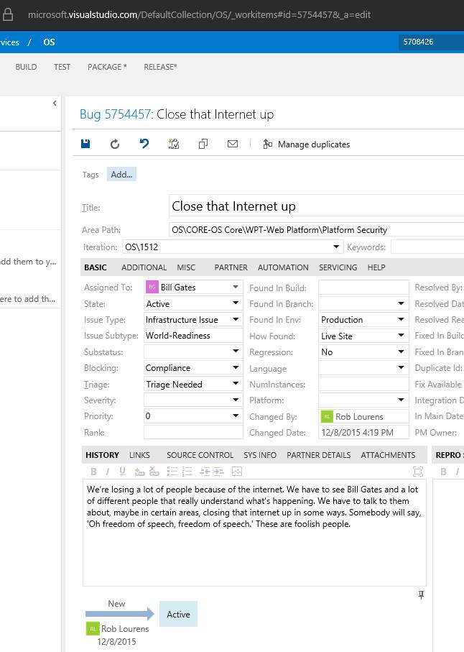Click the Save work item icon
The height and width of the screenshot is (652, 464).
point(85,144)
